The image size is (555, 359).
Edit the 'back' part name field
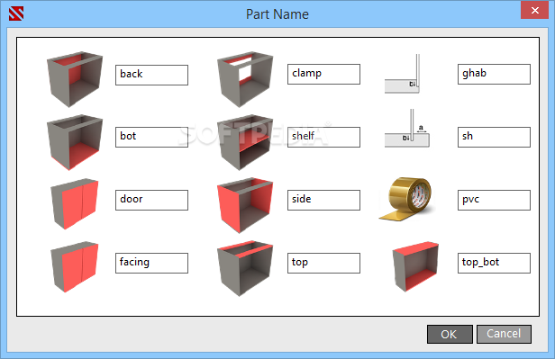[x=151, y=75]
